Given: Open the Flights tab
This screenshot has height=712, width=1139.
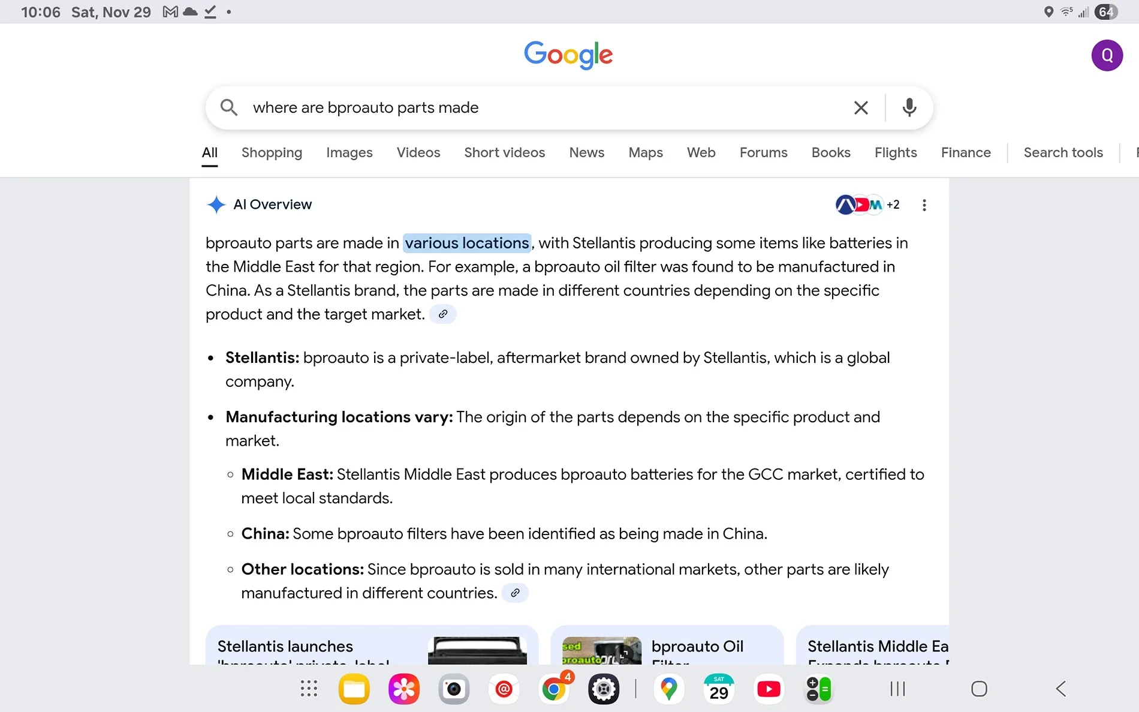Looking at the screenshot, I should (896, 152).
